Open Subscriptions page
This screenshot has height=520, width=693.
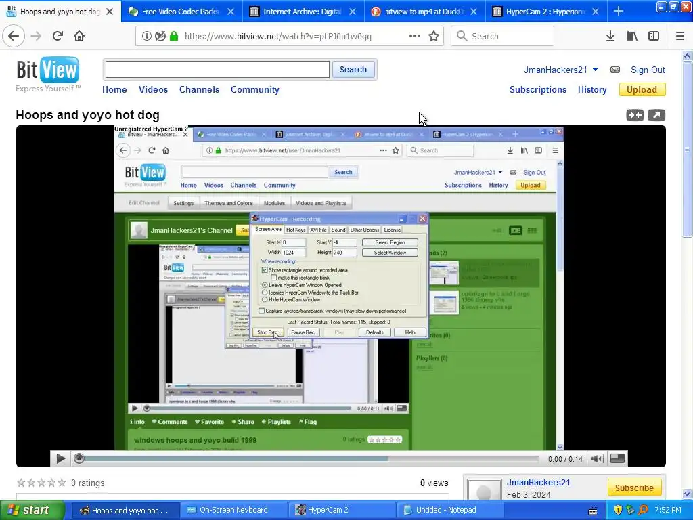coord(538,90)
